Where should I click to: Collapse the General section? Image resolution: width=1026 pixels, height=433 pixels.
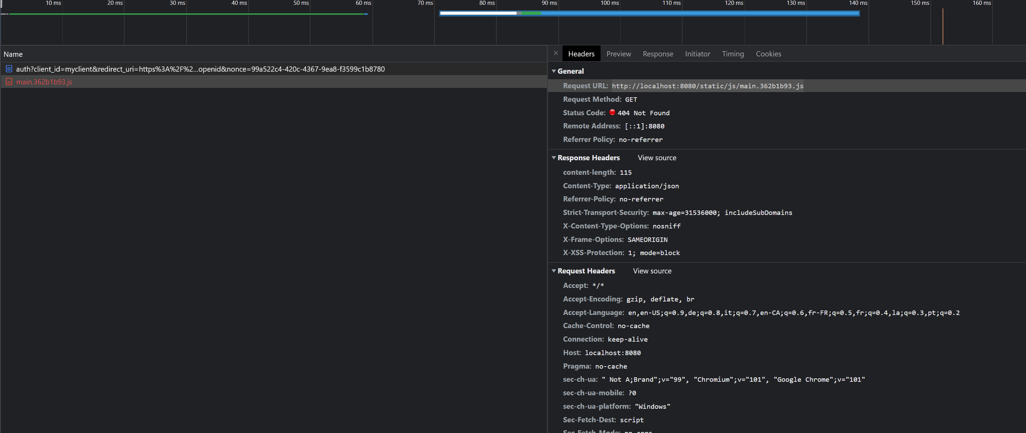(x=554, y=71)
